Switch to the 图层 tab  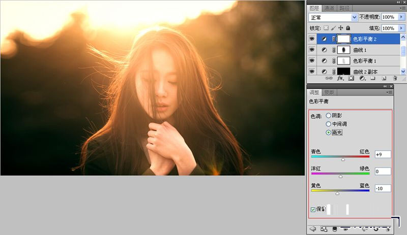point(314,8)
